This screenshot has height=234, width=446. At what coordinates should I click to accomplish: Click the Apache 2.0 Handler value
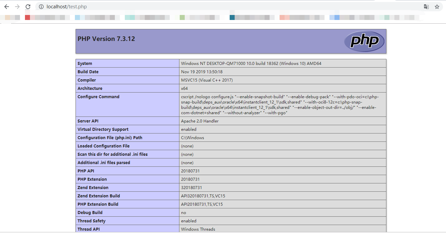pos(200,121)
